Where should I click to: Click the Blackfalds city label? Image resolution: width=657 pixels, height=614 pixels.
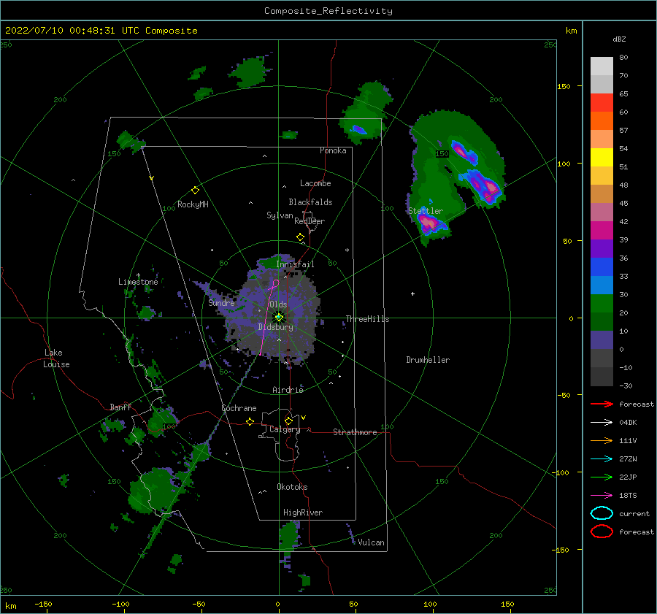pyautogui.click(x=310, y=202)
